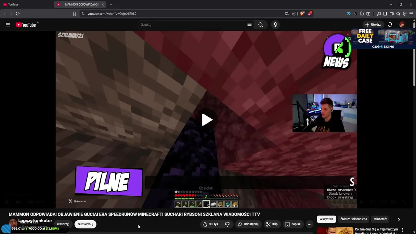Select the Wszystkie filter chip
The width and height of the screenshot is (416, 234).
click(326, 219)
